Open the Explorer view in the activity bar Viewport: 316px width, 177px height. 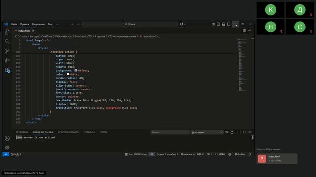point(7,32)
